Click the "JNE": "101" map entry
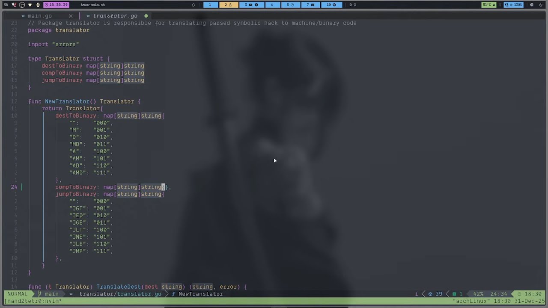548x308 pixels. coord(91,237)
